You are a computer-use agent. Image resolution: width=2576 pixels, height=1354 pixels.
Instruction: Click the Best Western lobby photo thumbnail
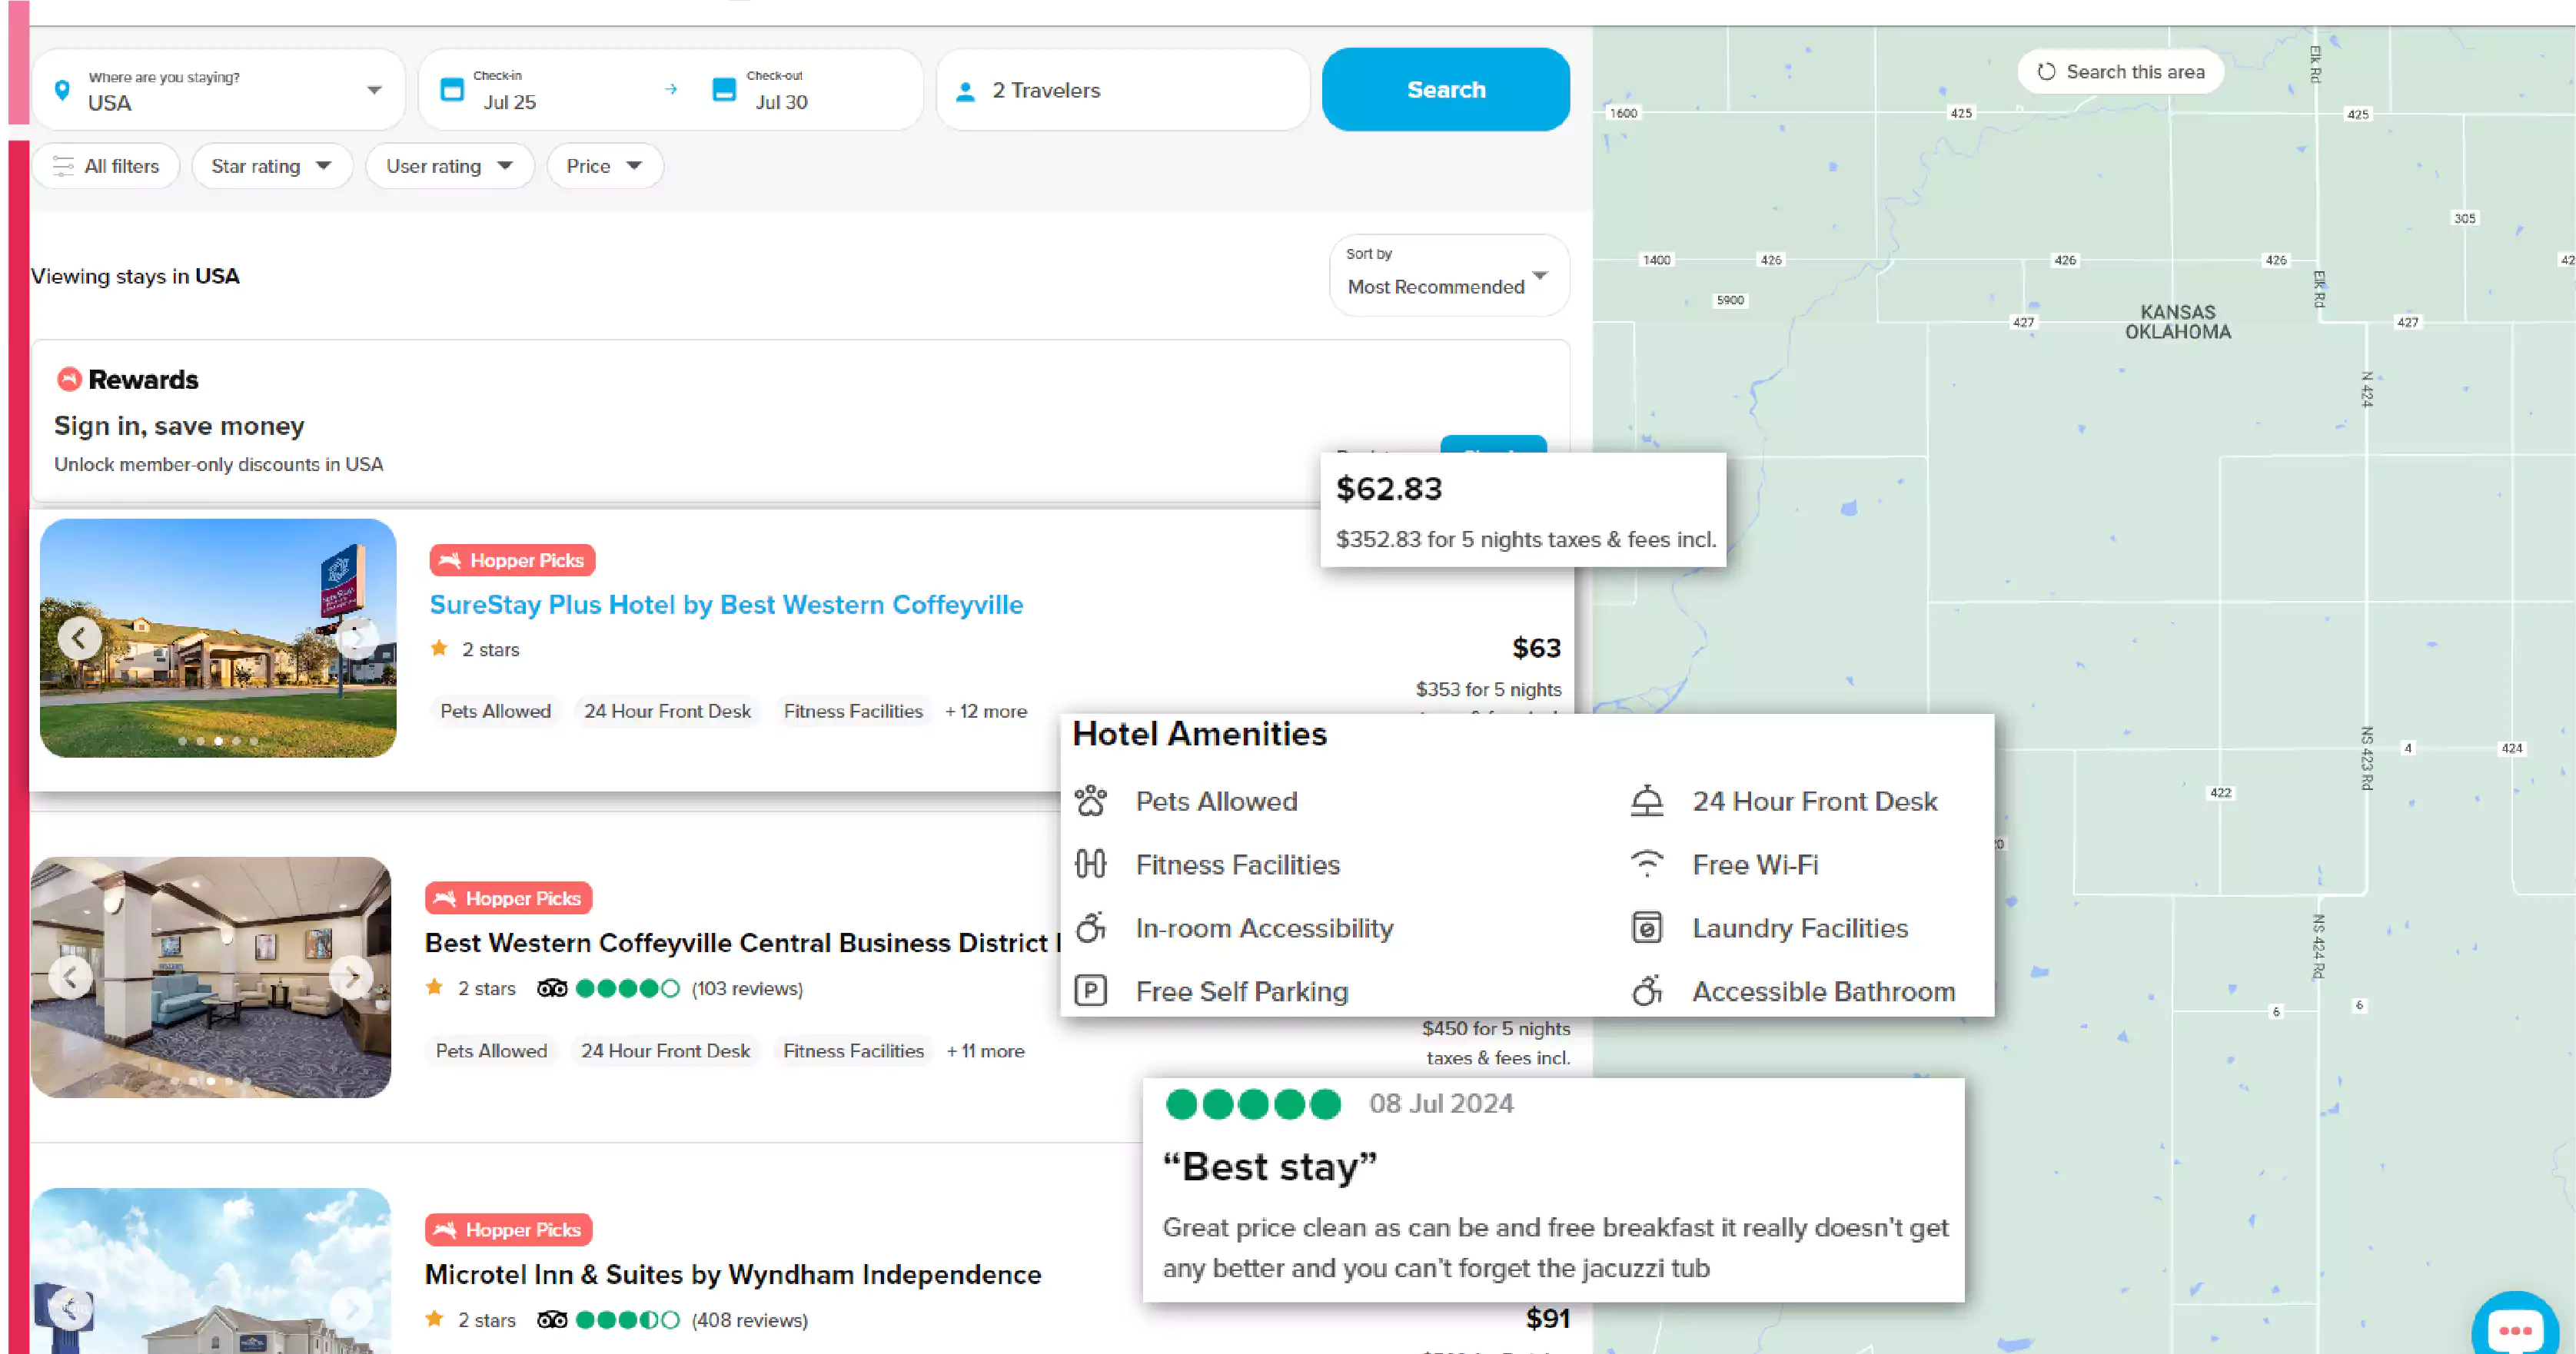click(211, 977)
